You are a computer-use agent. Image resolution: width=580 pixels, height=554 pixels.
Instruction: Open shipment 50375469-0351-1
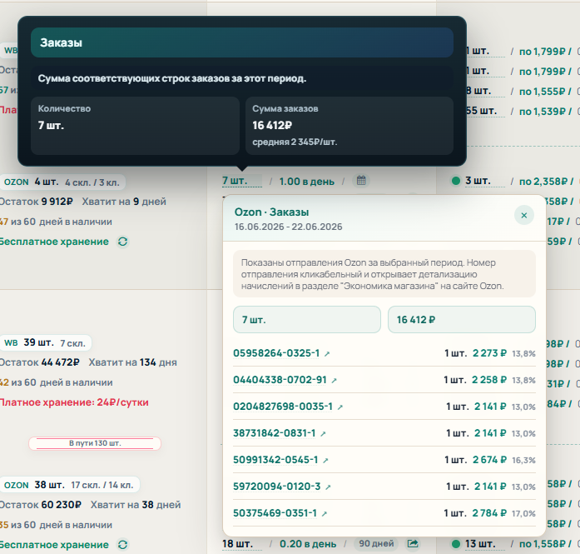(275, 513)
